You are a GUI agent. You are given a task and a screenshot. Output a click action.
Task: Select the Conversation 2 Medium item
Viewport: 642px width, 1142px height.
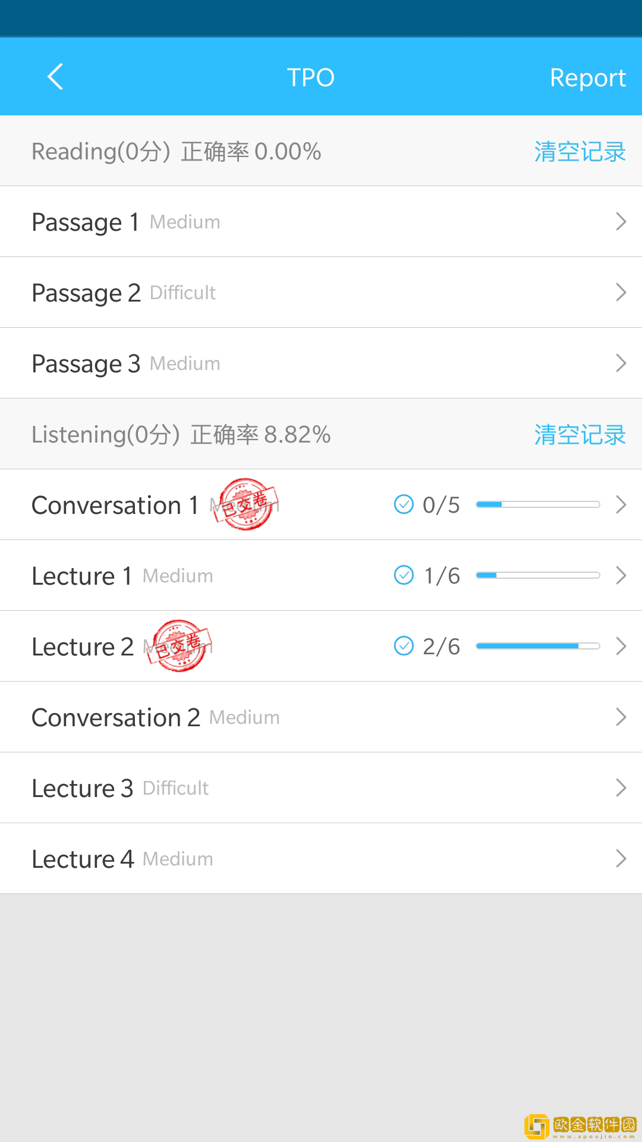[156, 717]
